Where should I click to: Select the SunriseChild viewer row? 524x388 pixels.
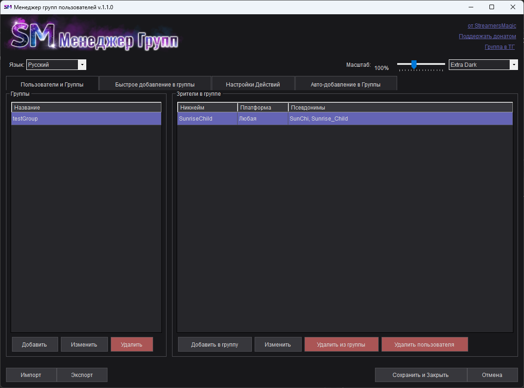coord(345,119)
